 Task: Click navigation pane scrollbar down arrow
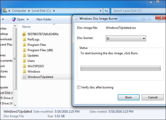pos(15,105)
